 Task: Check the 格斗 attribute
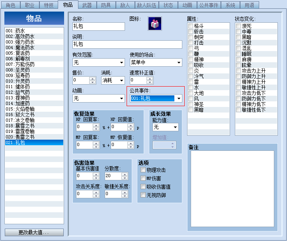point(191,26)
